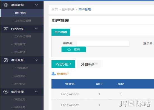This screenshot has width=154, height=110.
Task: Collapse the 退货业务 section chevron
Action: pyautogui.click(x=36, y=60)
